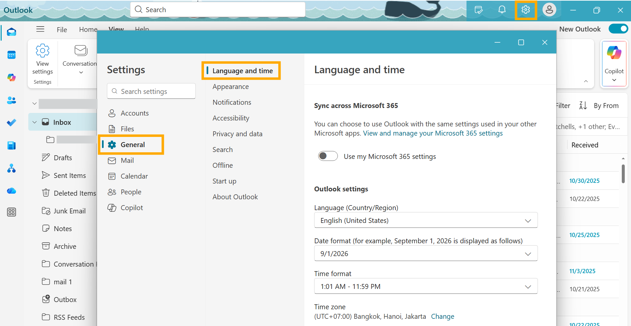Expand the Copilot ribbon dropdown chevron
The image size is (631, 326).
pos(614,80)
